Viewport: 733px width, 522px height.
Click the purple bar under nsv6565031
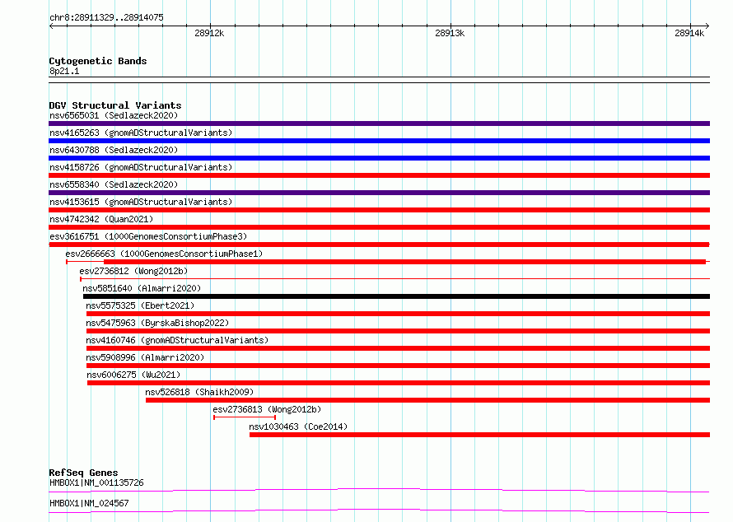pyautogui.click(x=379, y=124)
